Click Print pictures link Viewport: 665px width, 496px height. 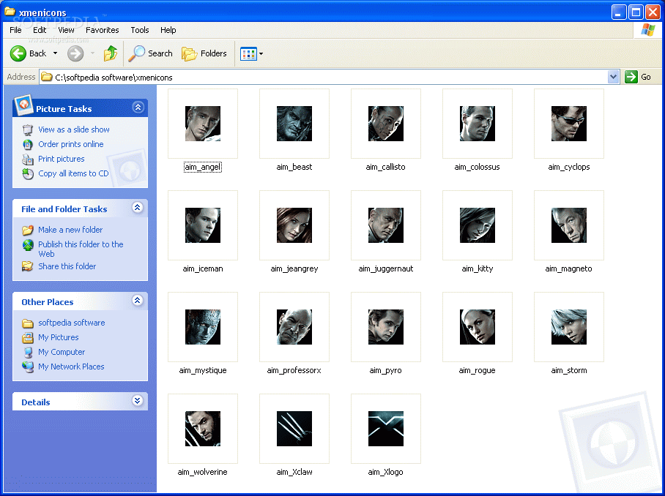coord(62,159)
